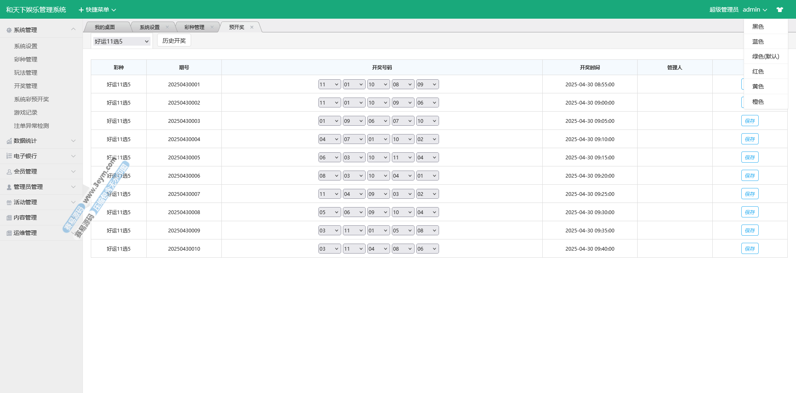Choose the 蓝色 theme color option
This screenshot has height=393, width=796.
click(758, 41)
